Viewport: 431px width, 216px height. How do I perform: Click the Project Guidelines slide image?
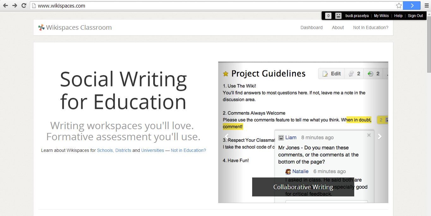click(303, 132)
